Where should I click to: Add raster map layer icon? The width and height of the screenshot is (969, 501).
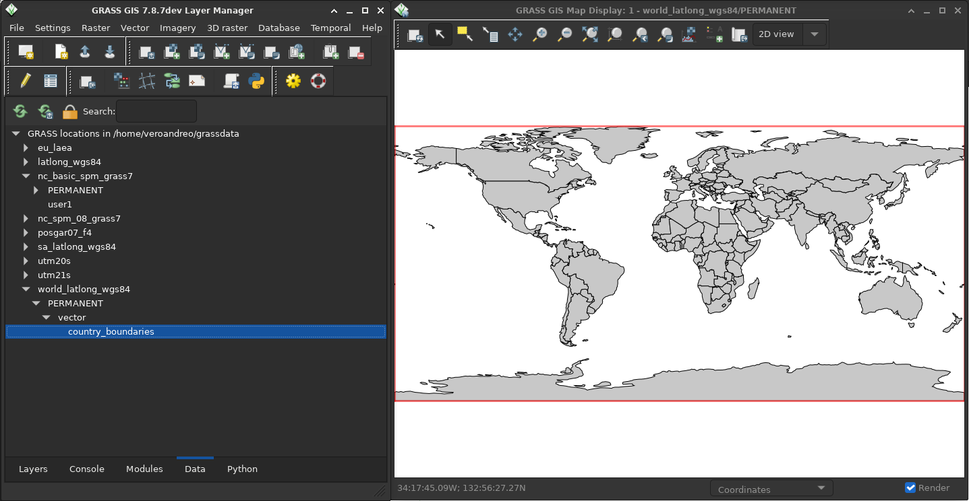tap(171, 51)
